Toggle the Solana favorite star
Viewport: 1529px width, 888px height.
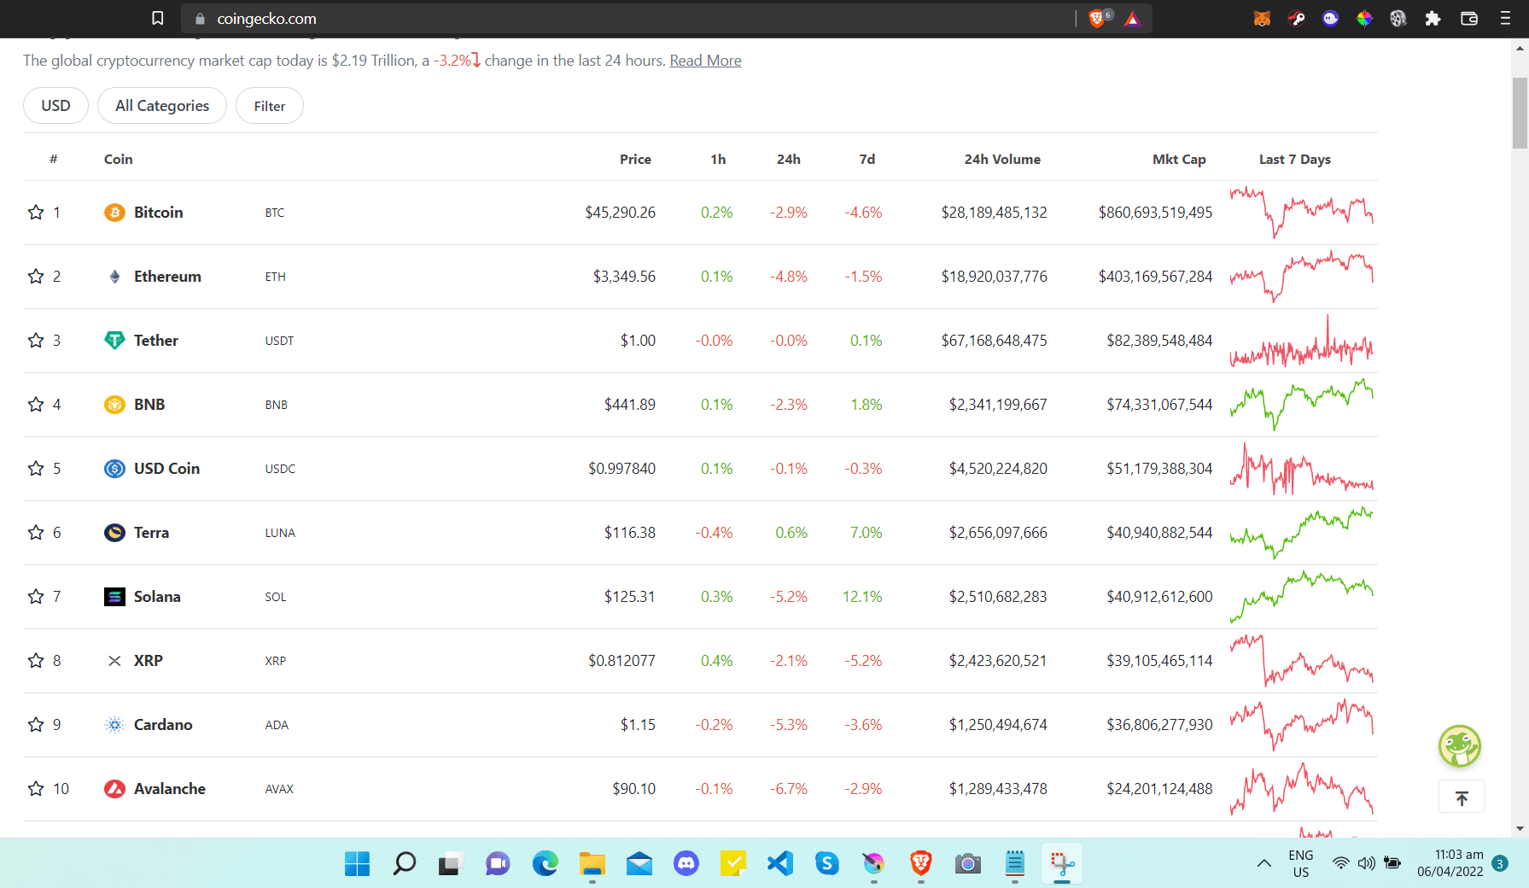coord(36,597)
